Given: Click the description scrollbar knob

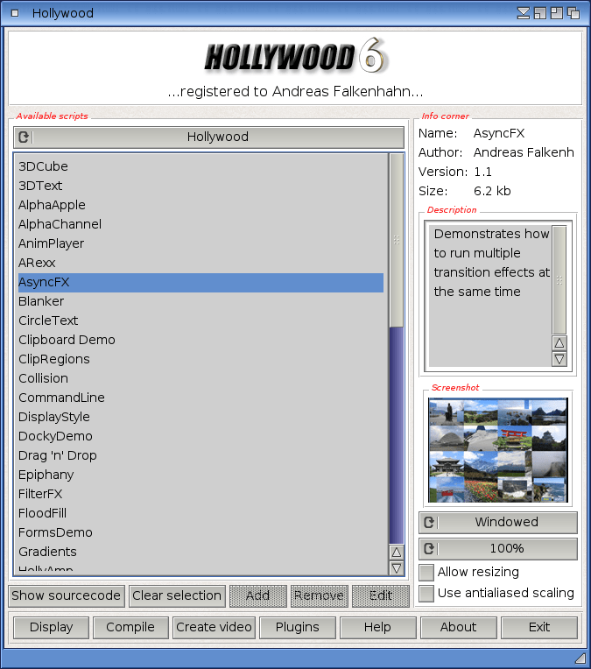Looking at the screenshot, I should pyautogui.click(x=559, y=280).
